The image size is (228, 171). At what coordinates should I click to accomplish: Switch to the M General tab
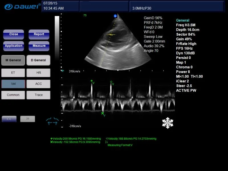click(13, 60)
